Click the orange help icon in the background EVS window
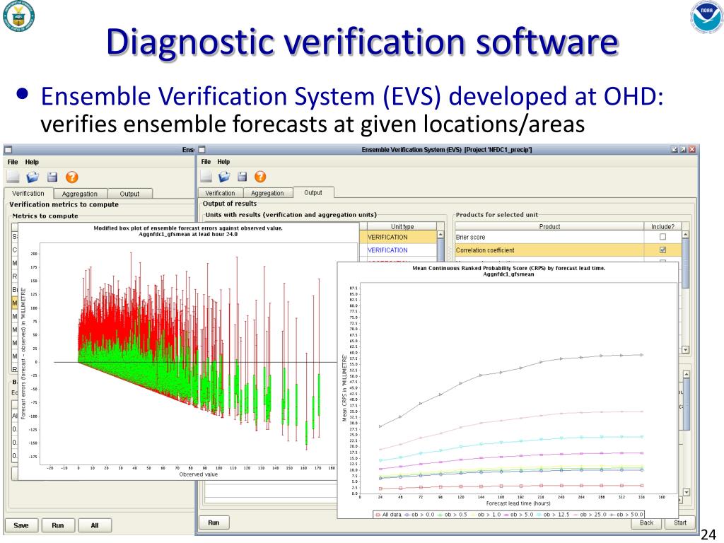This screenshot has width=724, height=543. [72, 177]
